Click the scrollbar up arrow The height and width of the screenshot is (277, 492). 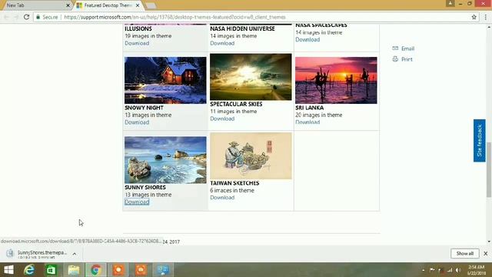pyautogui.click(x=489, y=28)
